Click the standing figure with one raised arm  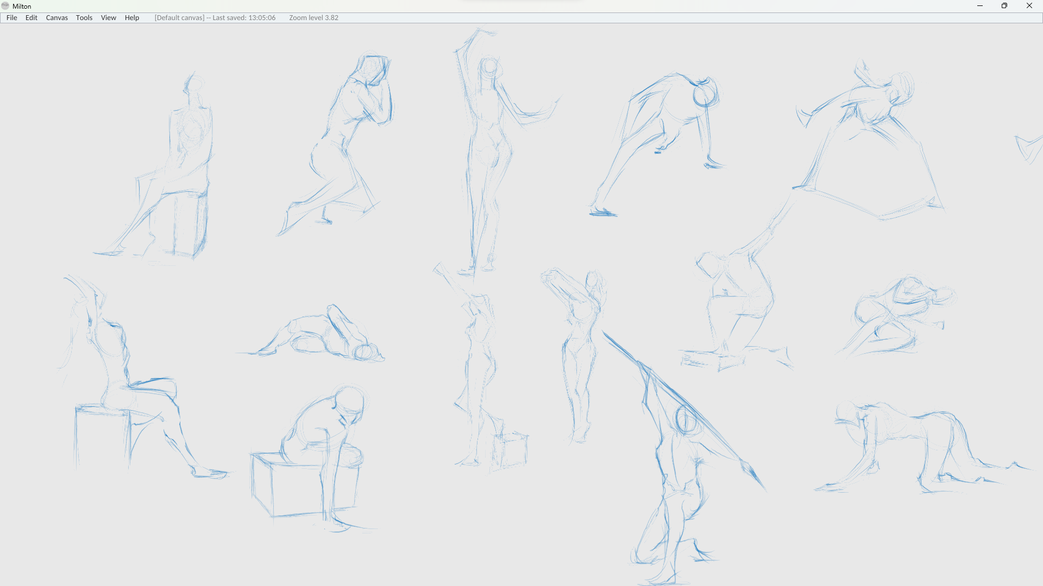489,146
